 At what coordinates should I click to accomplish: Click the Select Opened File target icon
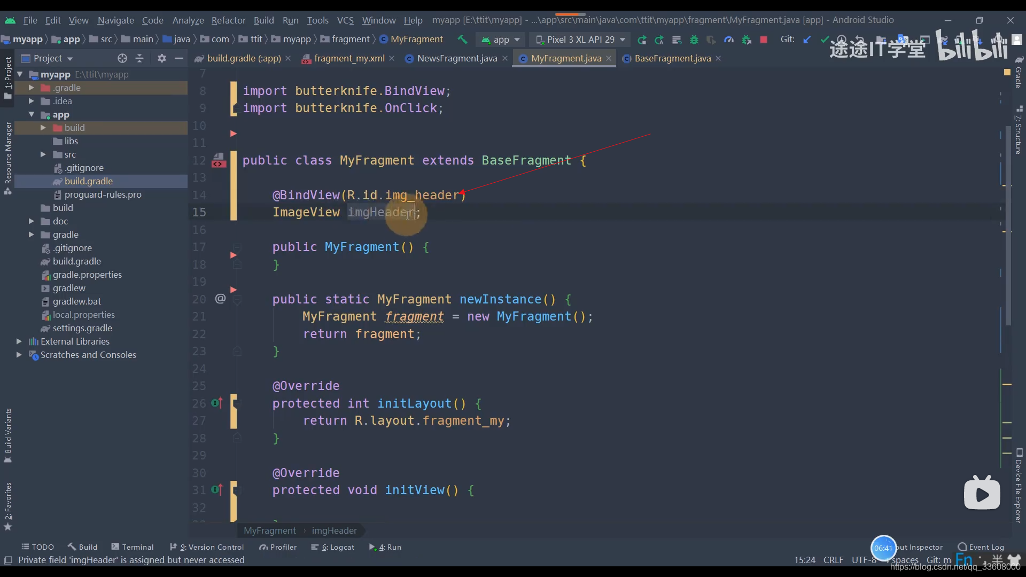coord(122,58)
